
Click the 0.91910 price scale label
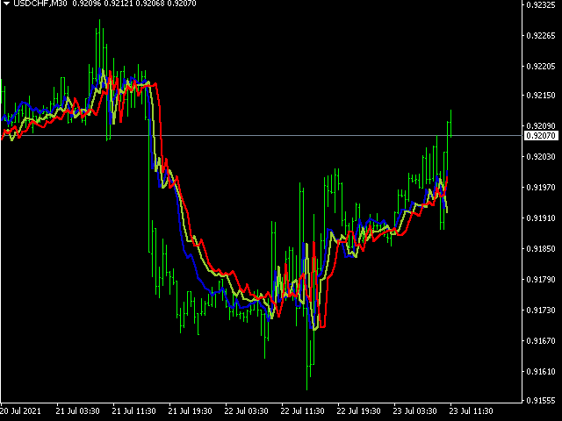pyautogui.click(x=541, y=218)
